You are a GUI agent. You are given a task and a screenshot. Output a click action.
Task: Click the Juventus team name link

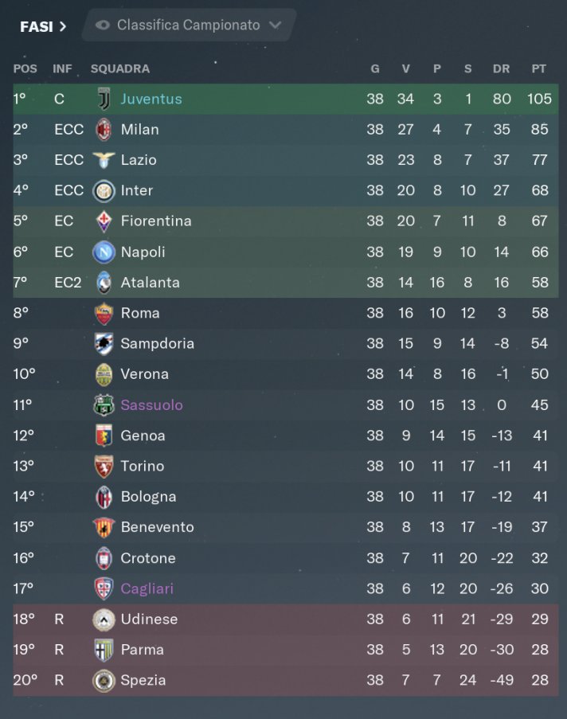click(151, 99)
